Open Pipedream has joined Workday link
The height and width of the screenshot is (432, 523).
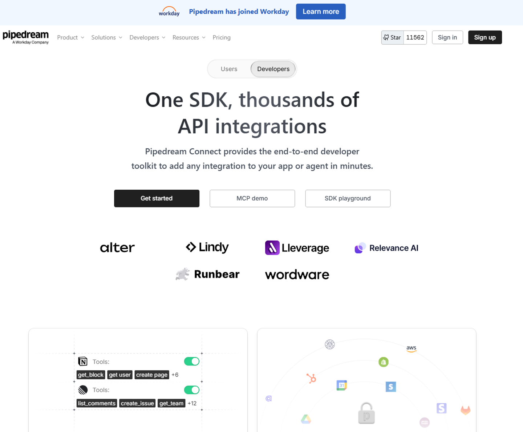[x=239, y=12]
